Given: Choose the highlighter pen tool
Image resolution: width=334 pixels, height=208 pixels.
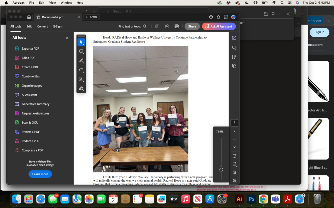Looking at the screenshot, I should point(81,60).
